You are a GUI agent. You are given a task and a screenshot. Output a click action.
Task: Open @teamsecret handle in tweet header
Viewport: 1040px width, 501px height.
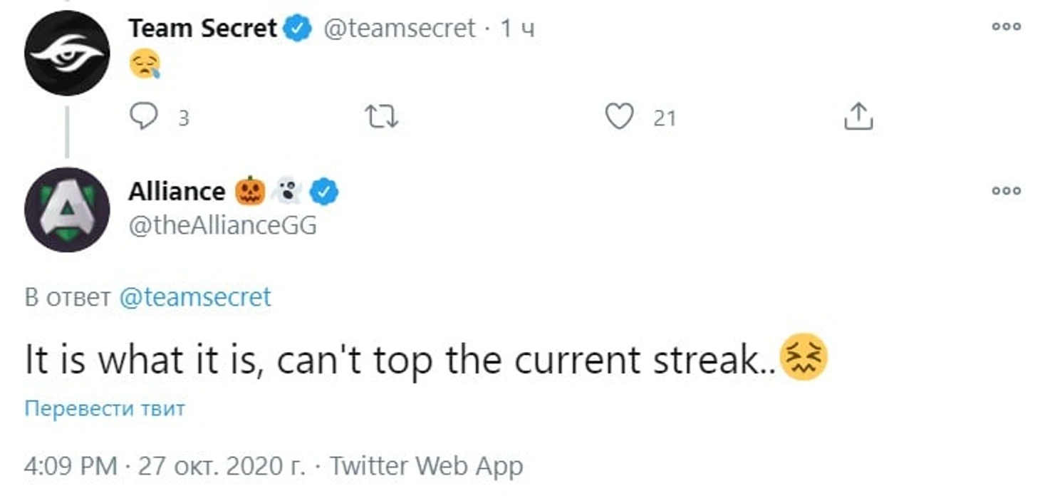(399, 29)
